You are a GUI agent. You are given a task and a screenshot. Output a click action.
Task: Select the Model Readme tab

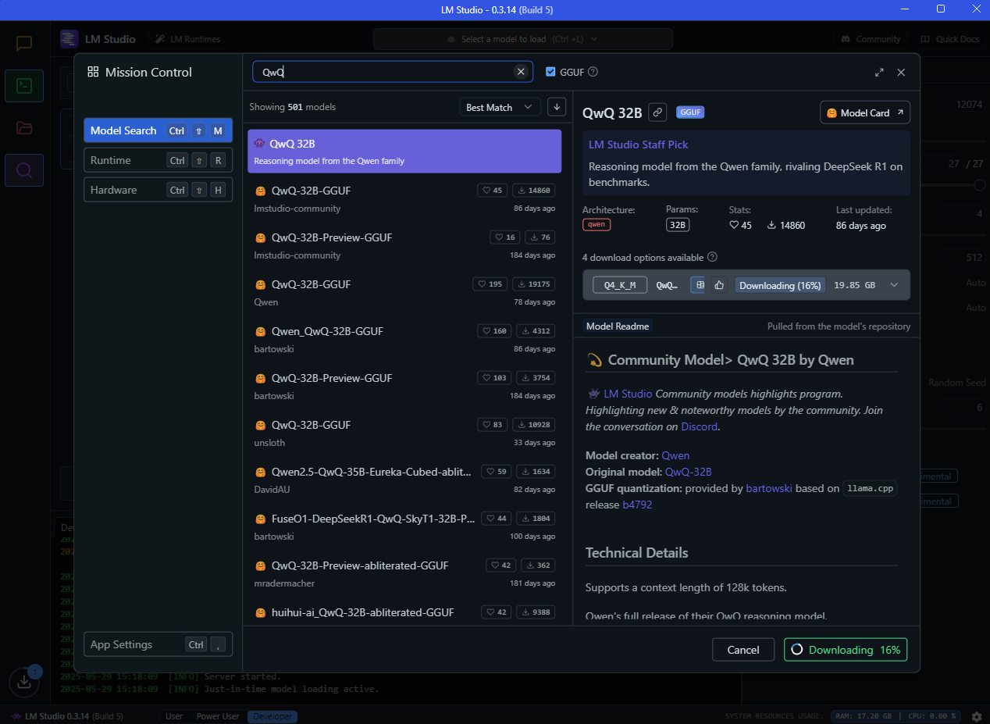click(618, 326)
